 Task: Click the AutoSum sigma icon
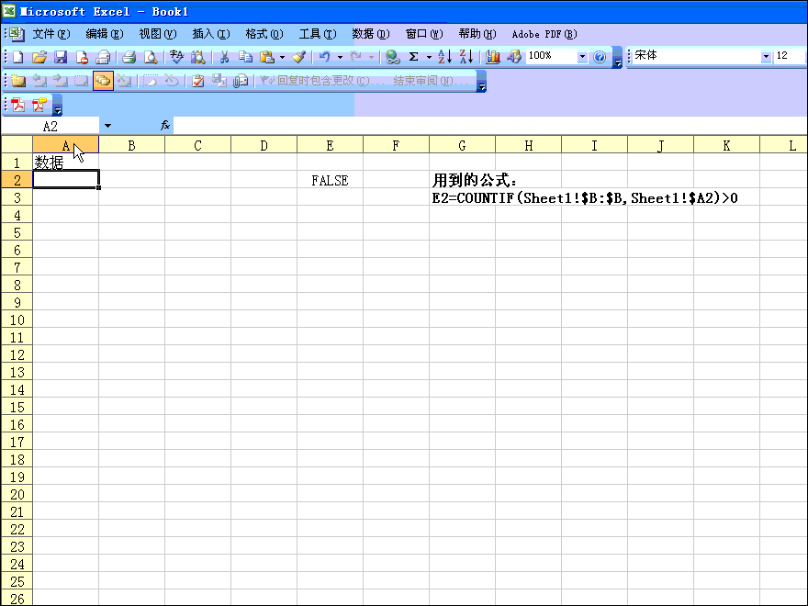tap(414, 57)
